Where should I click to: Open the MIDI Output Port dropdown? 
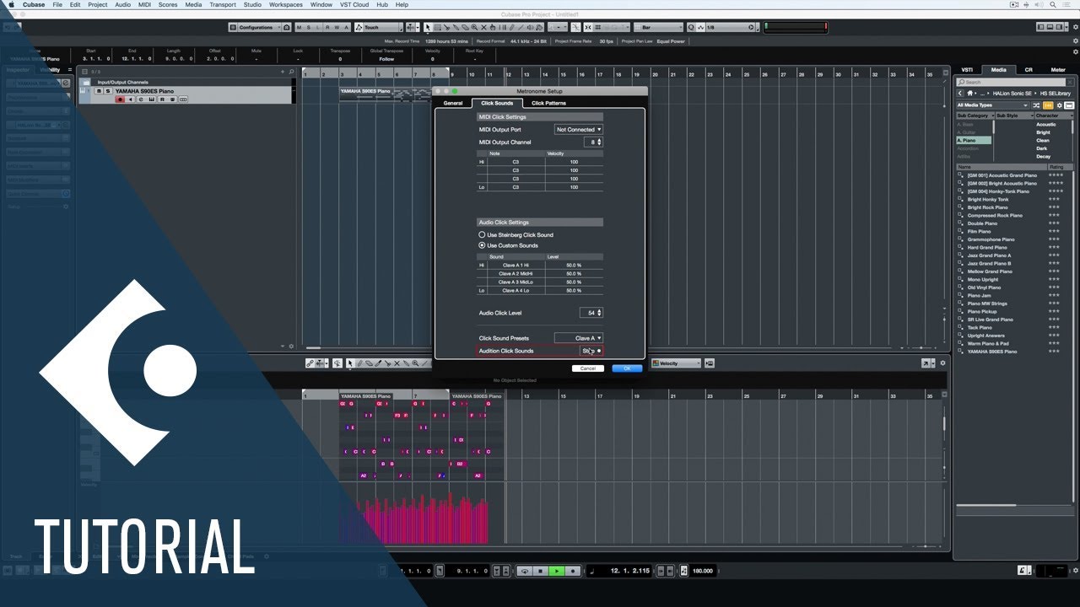point(578,130)
